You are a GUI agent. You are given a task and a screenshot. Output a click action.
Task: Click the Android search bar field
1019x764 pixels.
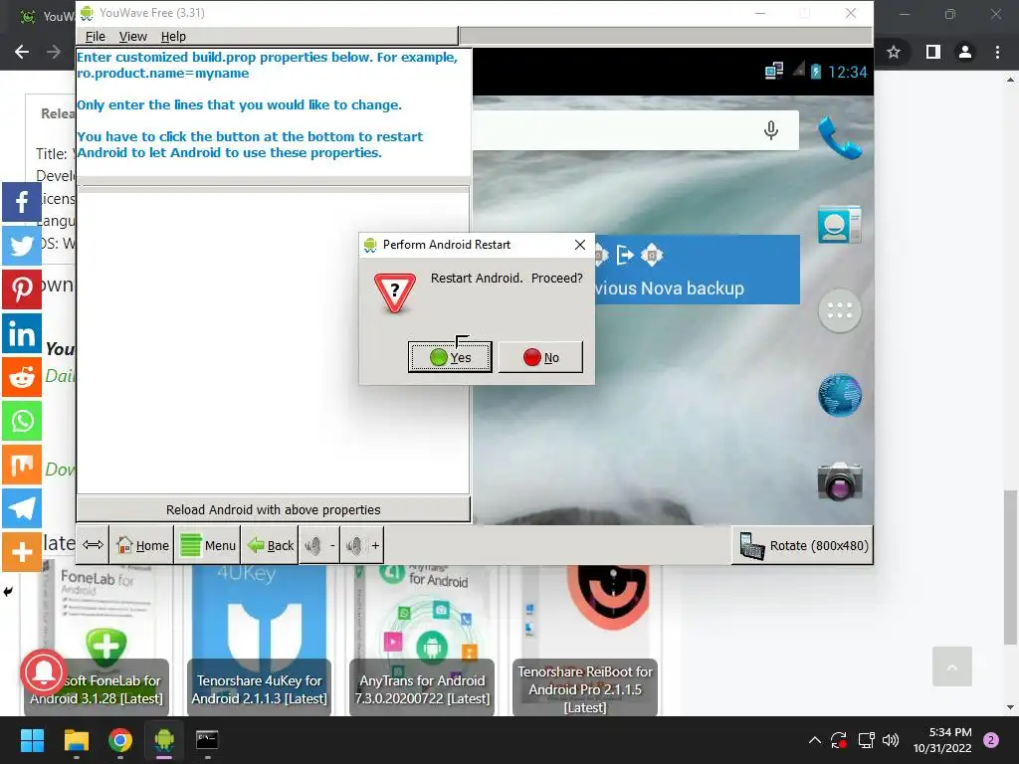pyautogui.click(x=636, y=130)
